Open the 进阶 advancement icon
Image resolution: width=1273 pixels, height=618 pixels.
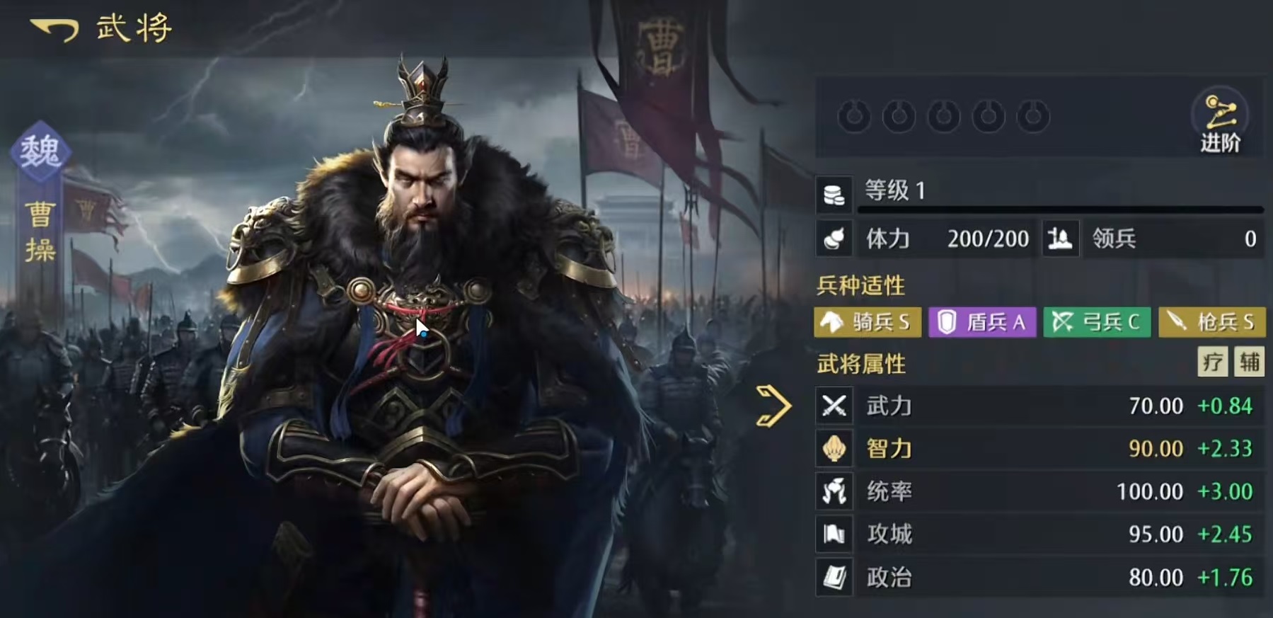[x=1220, y=119]
